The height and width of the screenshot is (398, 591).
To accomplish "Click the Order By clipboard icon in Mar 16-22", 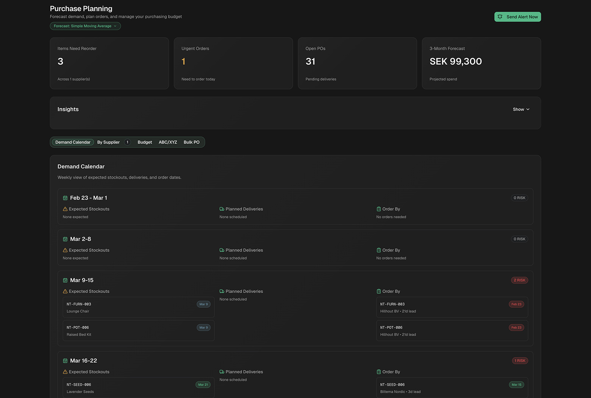I will (378, 372).
